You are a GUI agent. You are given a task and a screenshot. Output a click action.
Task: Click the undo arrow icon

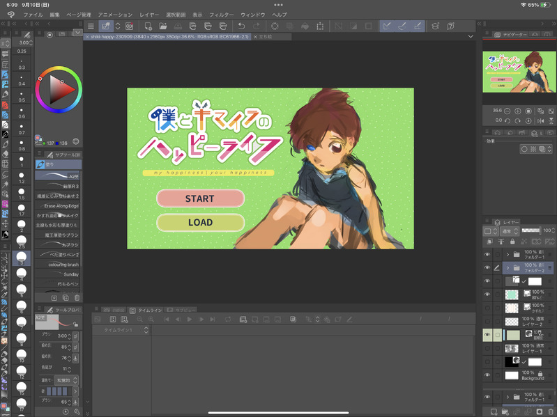[x=241, y=26]
